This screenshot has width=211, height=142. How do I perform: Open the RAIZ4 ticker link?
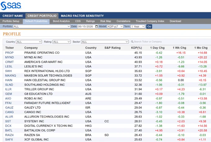pos(9,135)
